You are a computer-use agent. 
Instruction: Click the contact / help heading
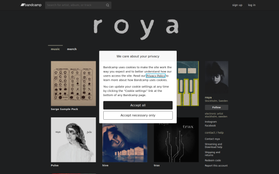point(214,133)
